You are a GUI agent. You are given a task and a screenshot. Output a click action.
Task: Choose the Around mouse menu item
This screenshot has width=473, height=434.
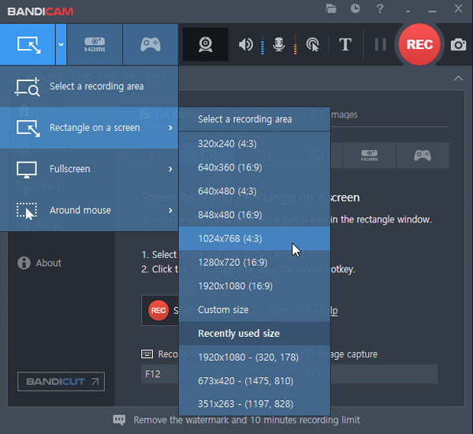[89, 210]
